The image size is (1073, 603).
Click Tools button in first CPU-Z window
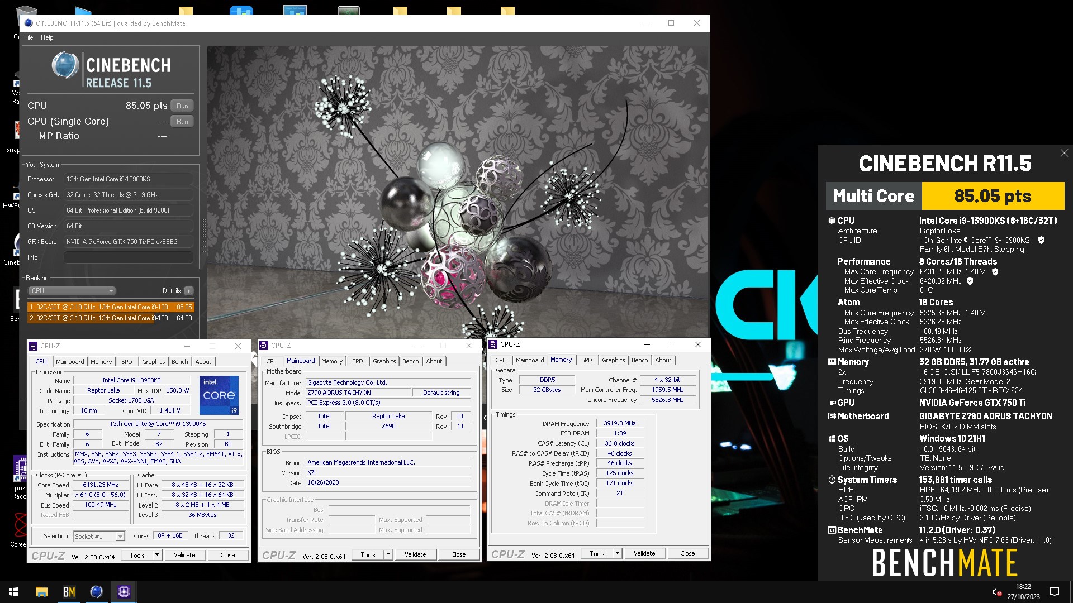point(137,555)
